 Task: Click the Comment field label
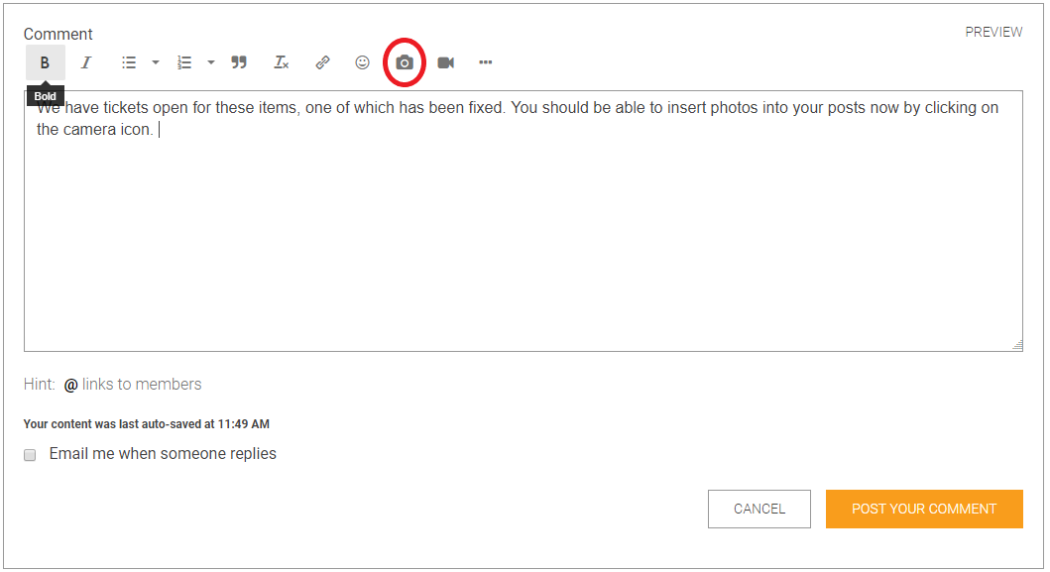tap(58, 34)
